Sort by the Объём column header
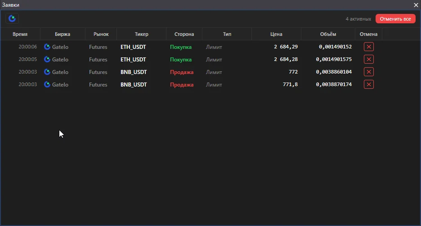The height and width of the screenshot is (226, 421). tap(328, 34)
